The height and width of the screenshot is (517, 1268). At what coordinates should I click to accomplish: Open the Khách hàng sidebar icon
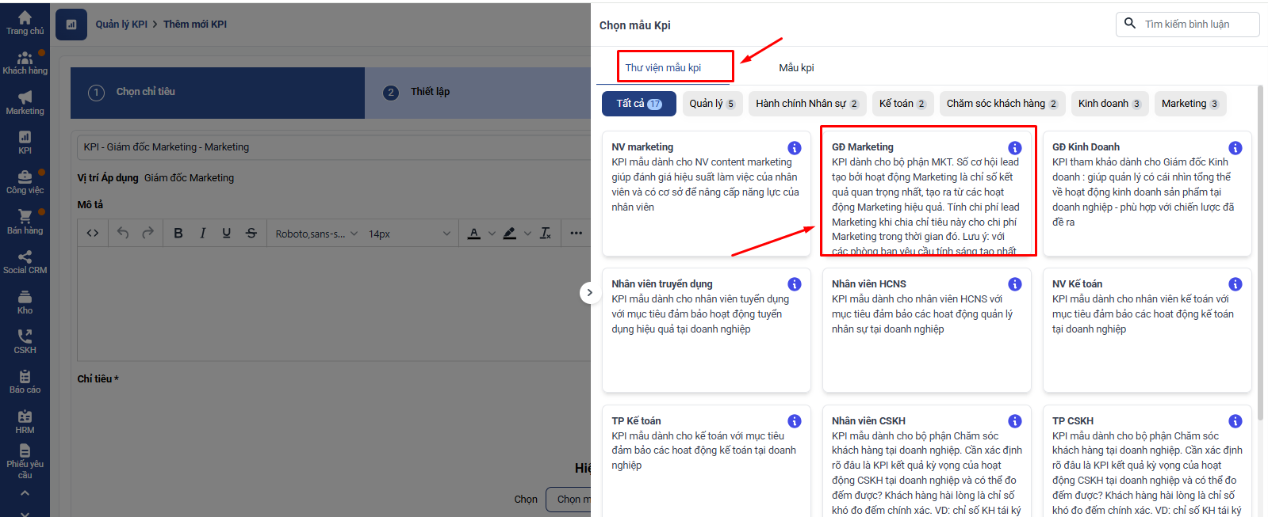(25, 63)
